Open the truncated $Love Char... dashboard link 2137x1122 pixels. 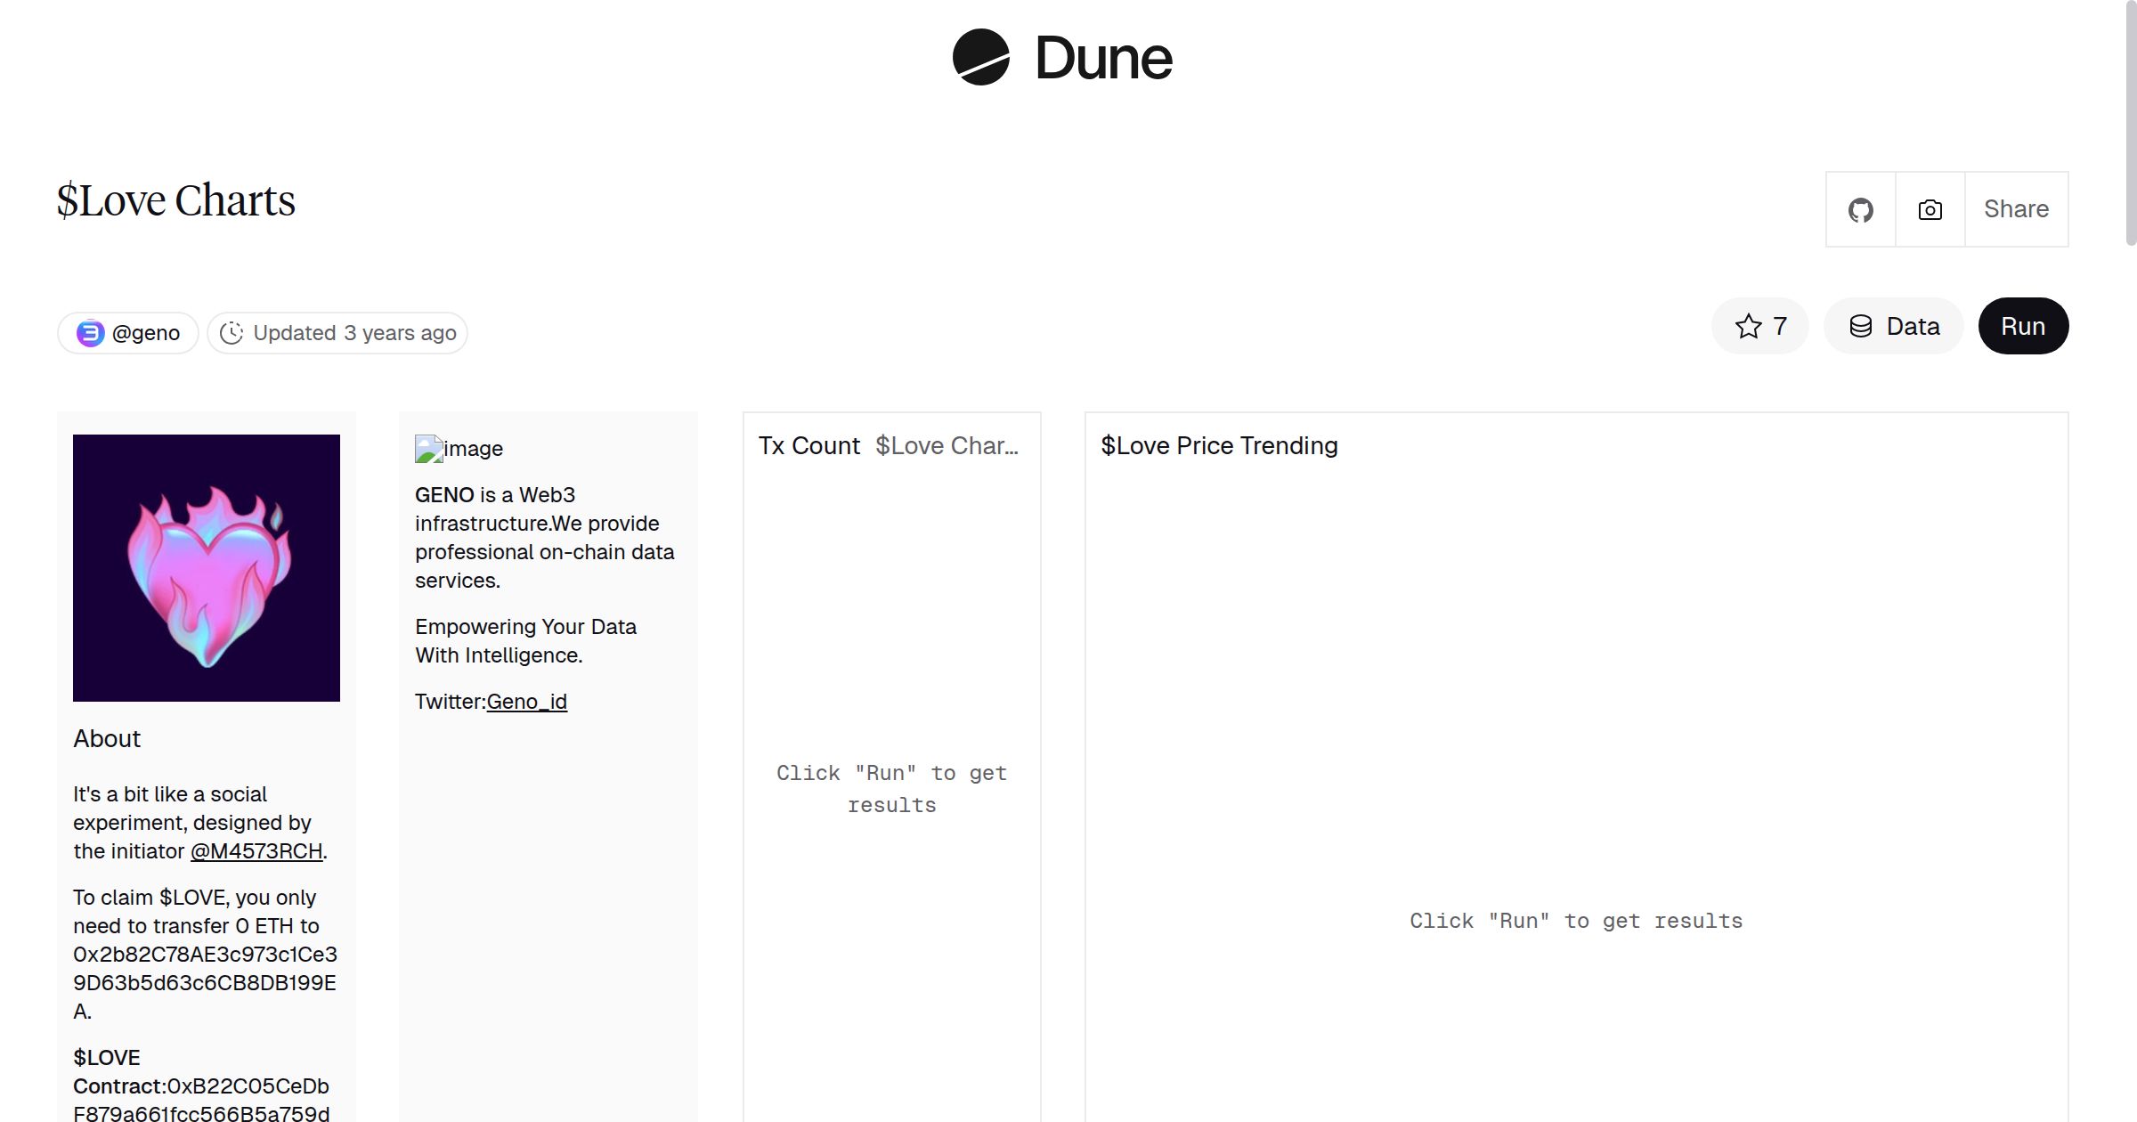pyautogui.click(x=947, y=445)
